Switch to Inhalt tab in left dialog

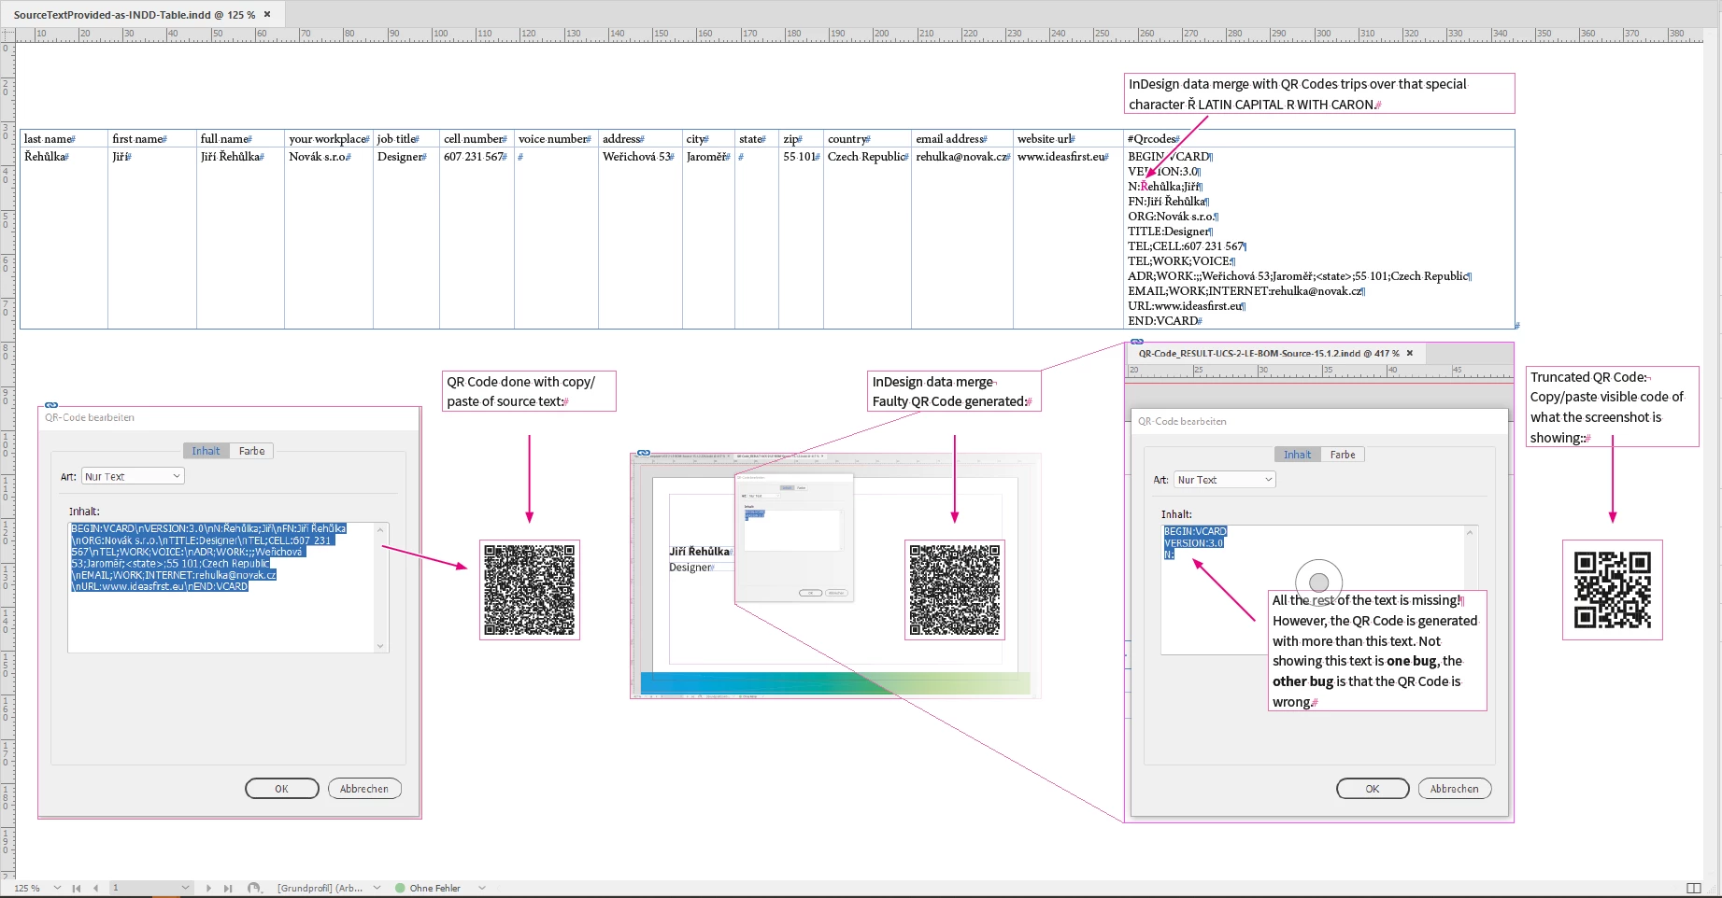206,451
